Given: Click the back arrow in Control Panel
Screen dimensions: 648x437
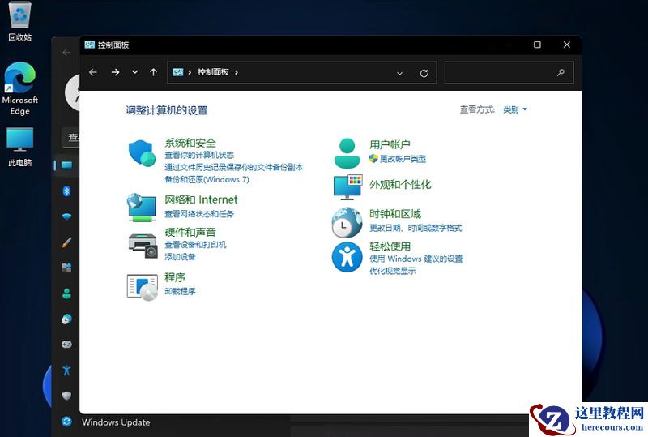Looking at the screenshot, I should click(x=93, y=72).
